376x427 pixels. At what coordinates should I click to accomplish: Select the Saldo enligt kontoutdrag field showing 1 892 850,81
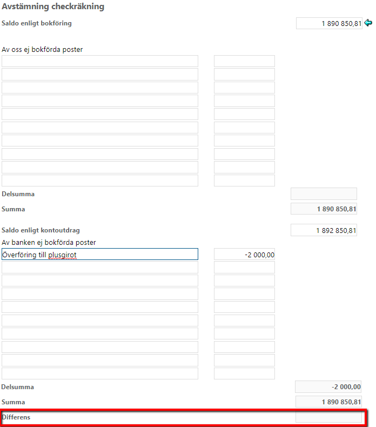(324, 230)
